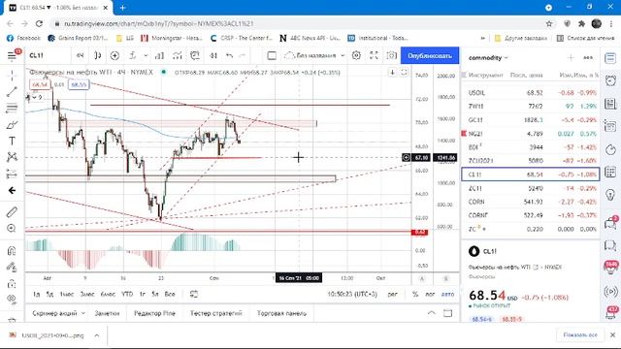
Task: Set the YTD date range
Action: click(x=127, y=294)
